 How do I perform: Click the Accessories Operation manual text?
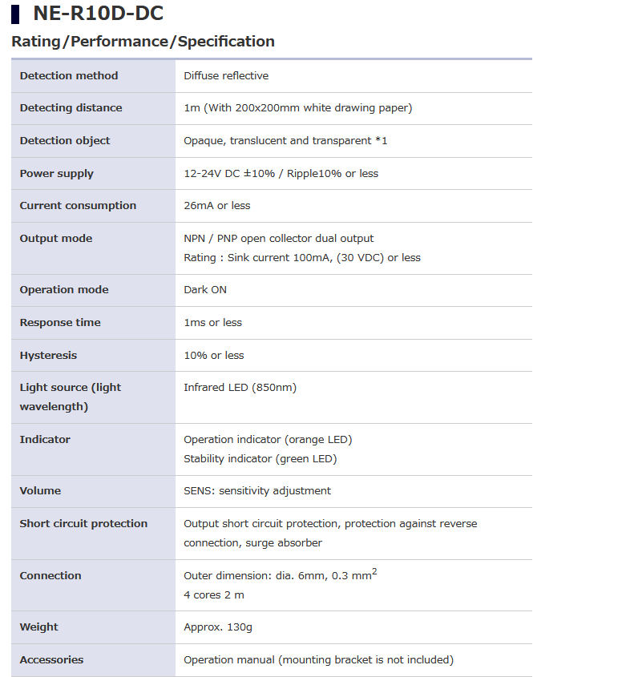pos(318,660)
